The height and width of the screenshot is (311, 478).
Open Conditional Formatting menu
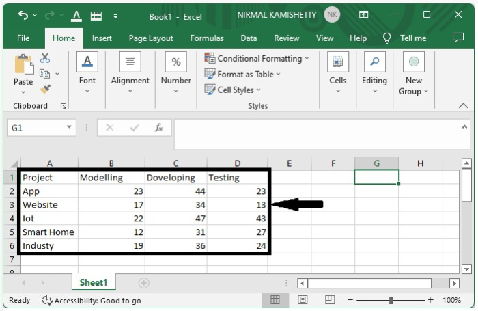pyautogui.click(x=257, y=58)
